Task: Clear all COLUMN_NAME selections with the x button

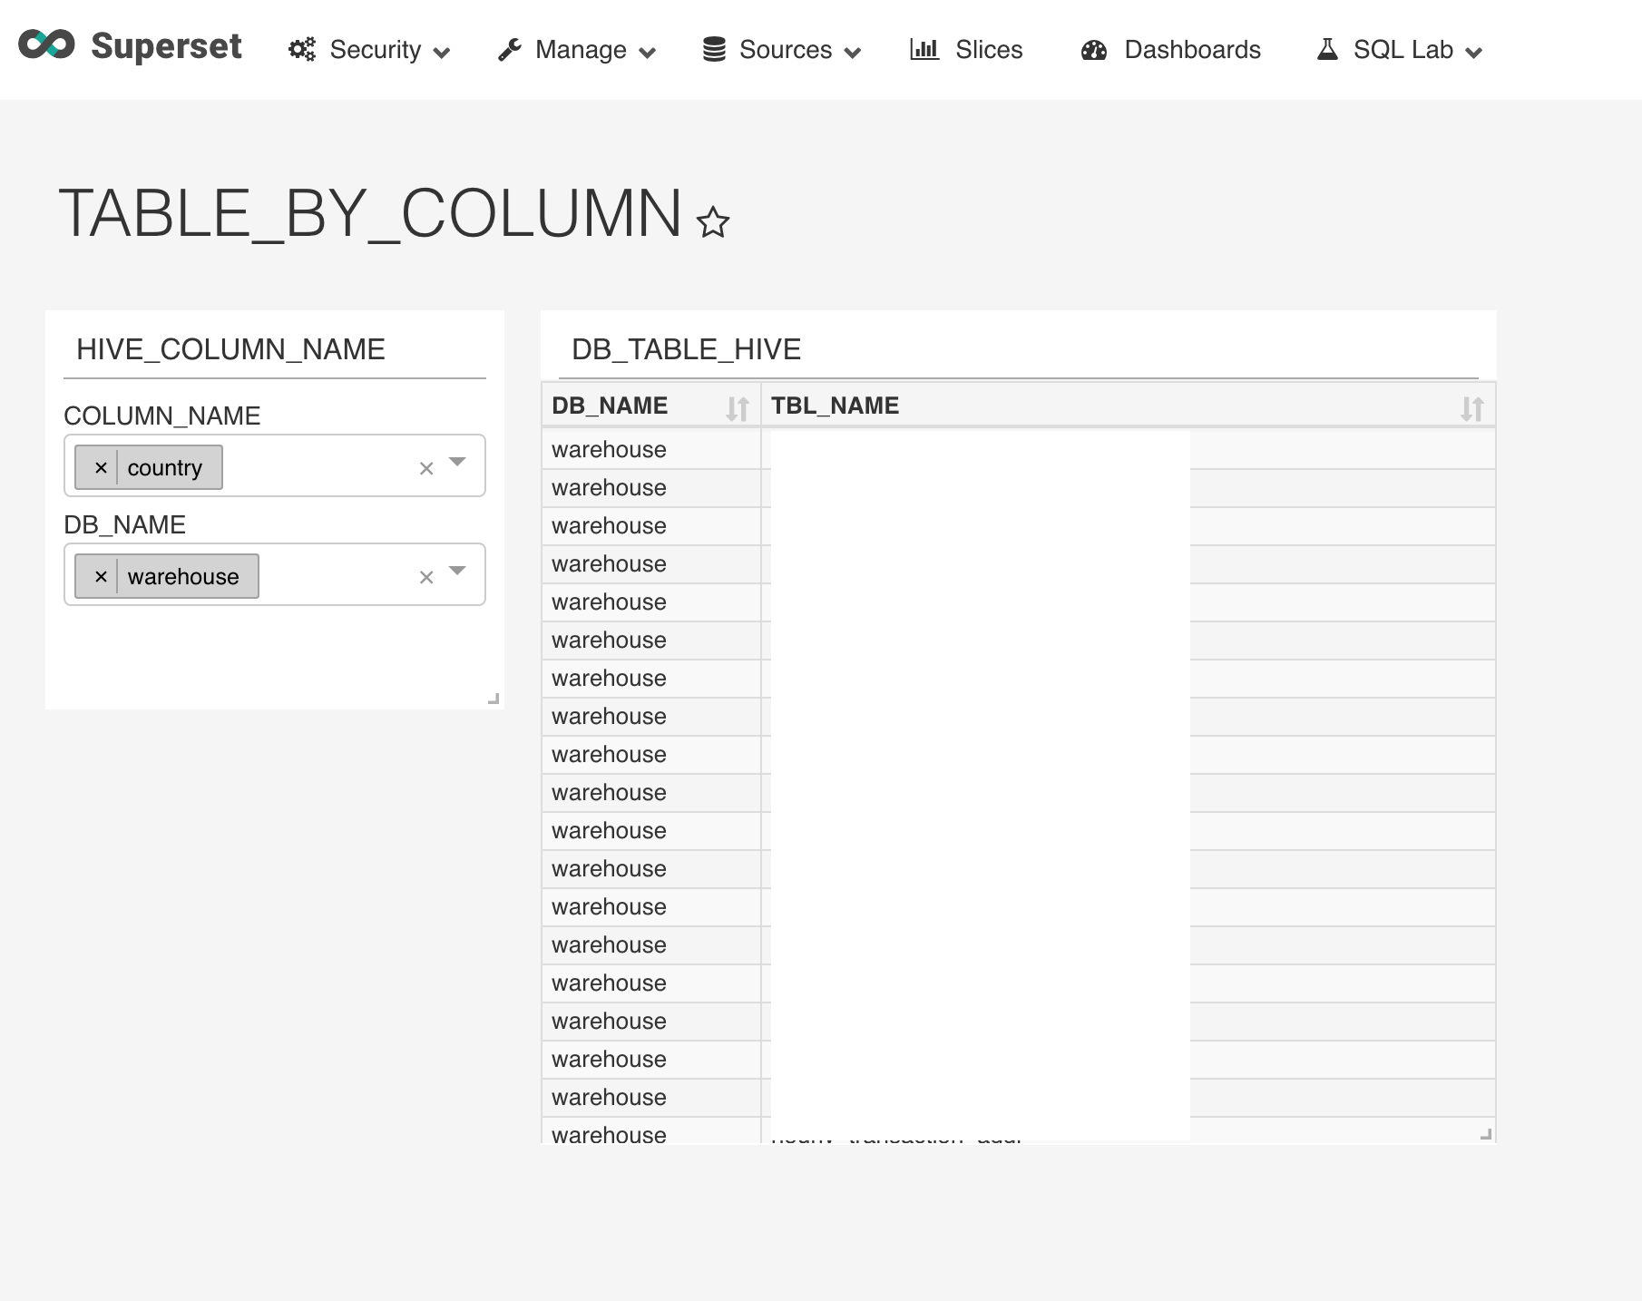Action: (x=425, y=467)
